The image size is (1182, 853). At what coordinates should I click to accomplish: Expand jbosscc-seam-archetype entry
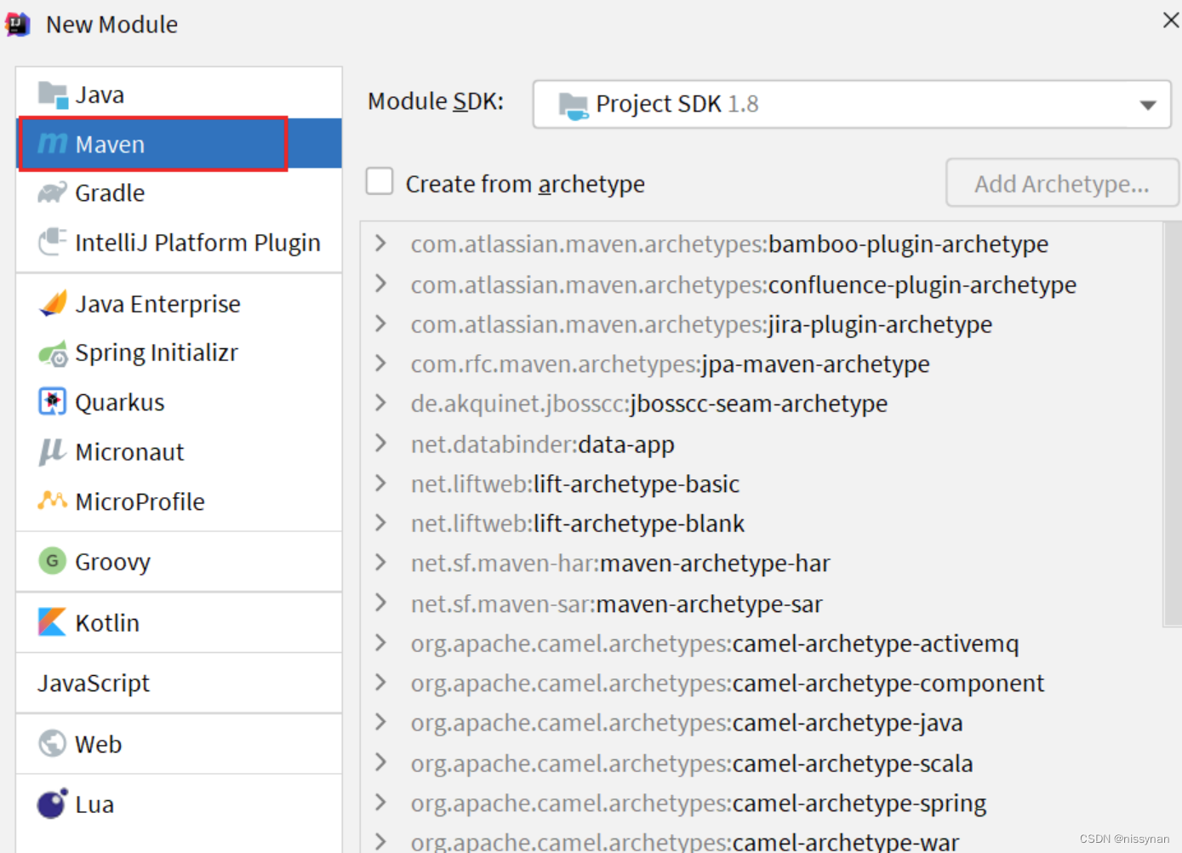[380, 403]
